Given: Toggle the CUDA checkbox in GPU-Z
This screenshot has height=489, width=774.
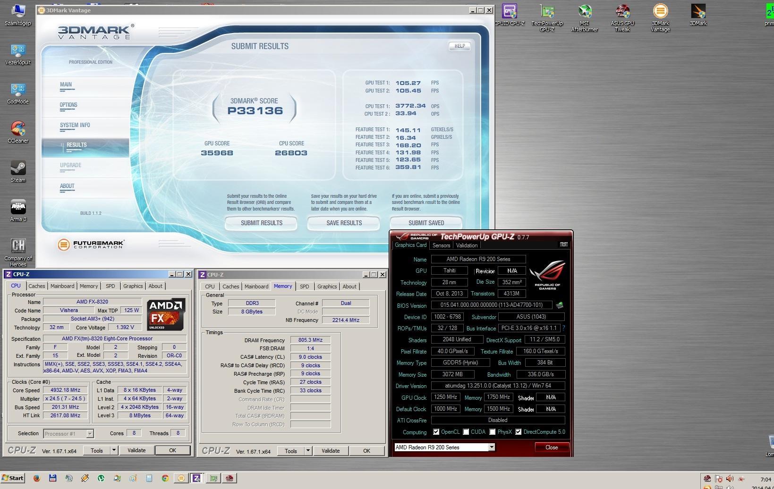Looking at the screenshot, I should pos(466,432).
